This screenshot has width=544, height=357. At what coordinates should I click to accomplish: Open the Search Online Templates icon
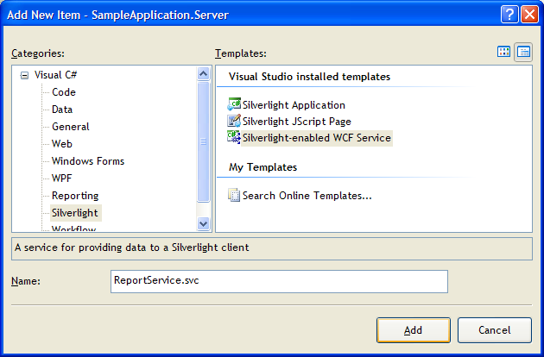[234, 195]
